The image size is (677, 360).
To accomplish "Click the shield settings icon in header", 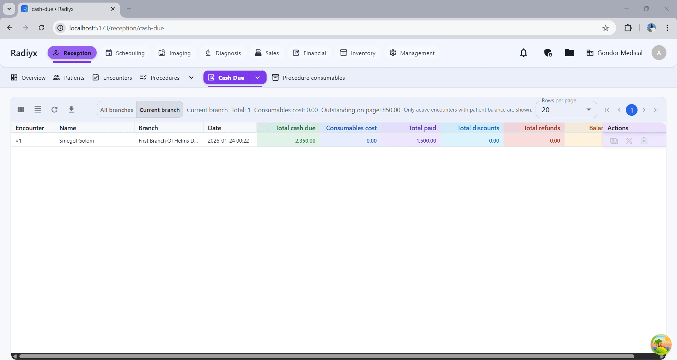I will [548, 53].
